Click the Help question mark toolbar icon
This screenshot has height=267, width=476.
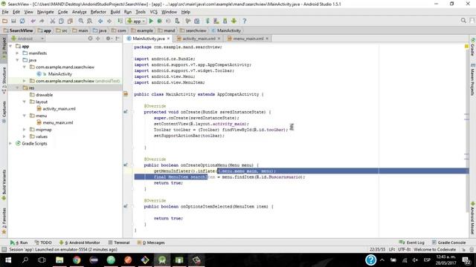(x=245, y=21)
